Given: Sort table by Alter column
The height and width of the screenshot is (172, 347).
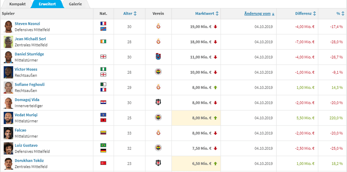Looking at the screenshot, I should click(x=130, y=13).
